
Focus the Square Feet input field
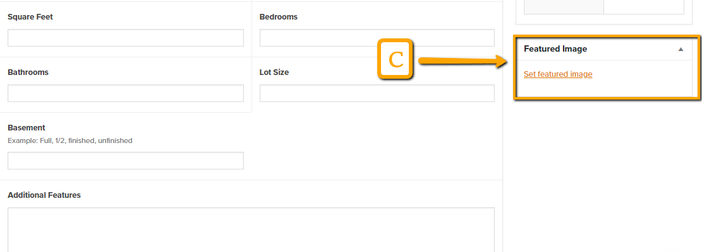tap(126, 38)
